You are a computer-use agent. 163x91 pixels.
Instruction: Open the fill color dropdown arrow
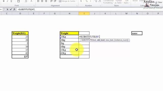(x=28, y=1)
